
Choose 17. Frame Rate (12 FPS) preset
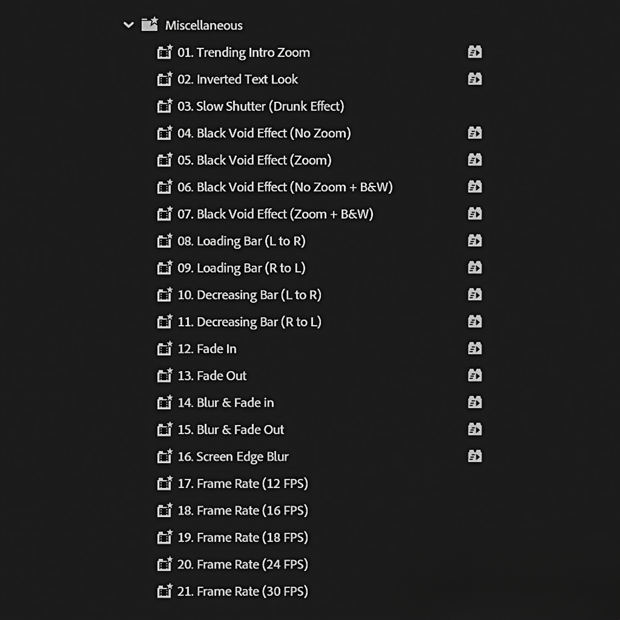point(243,484)
